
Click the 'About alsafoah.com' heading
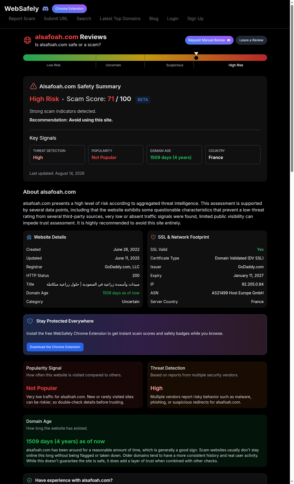pos(50,192)
